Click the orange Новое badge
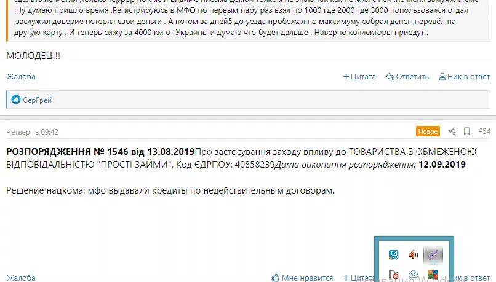The image size is (496, 282). (x=428, y=131)
